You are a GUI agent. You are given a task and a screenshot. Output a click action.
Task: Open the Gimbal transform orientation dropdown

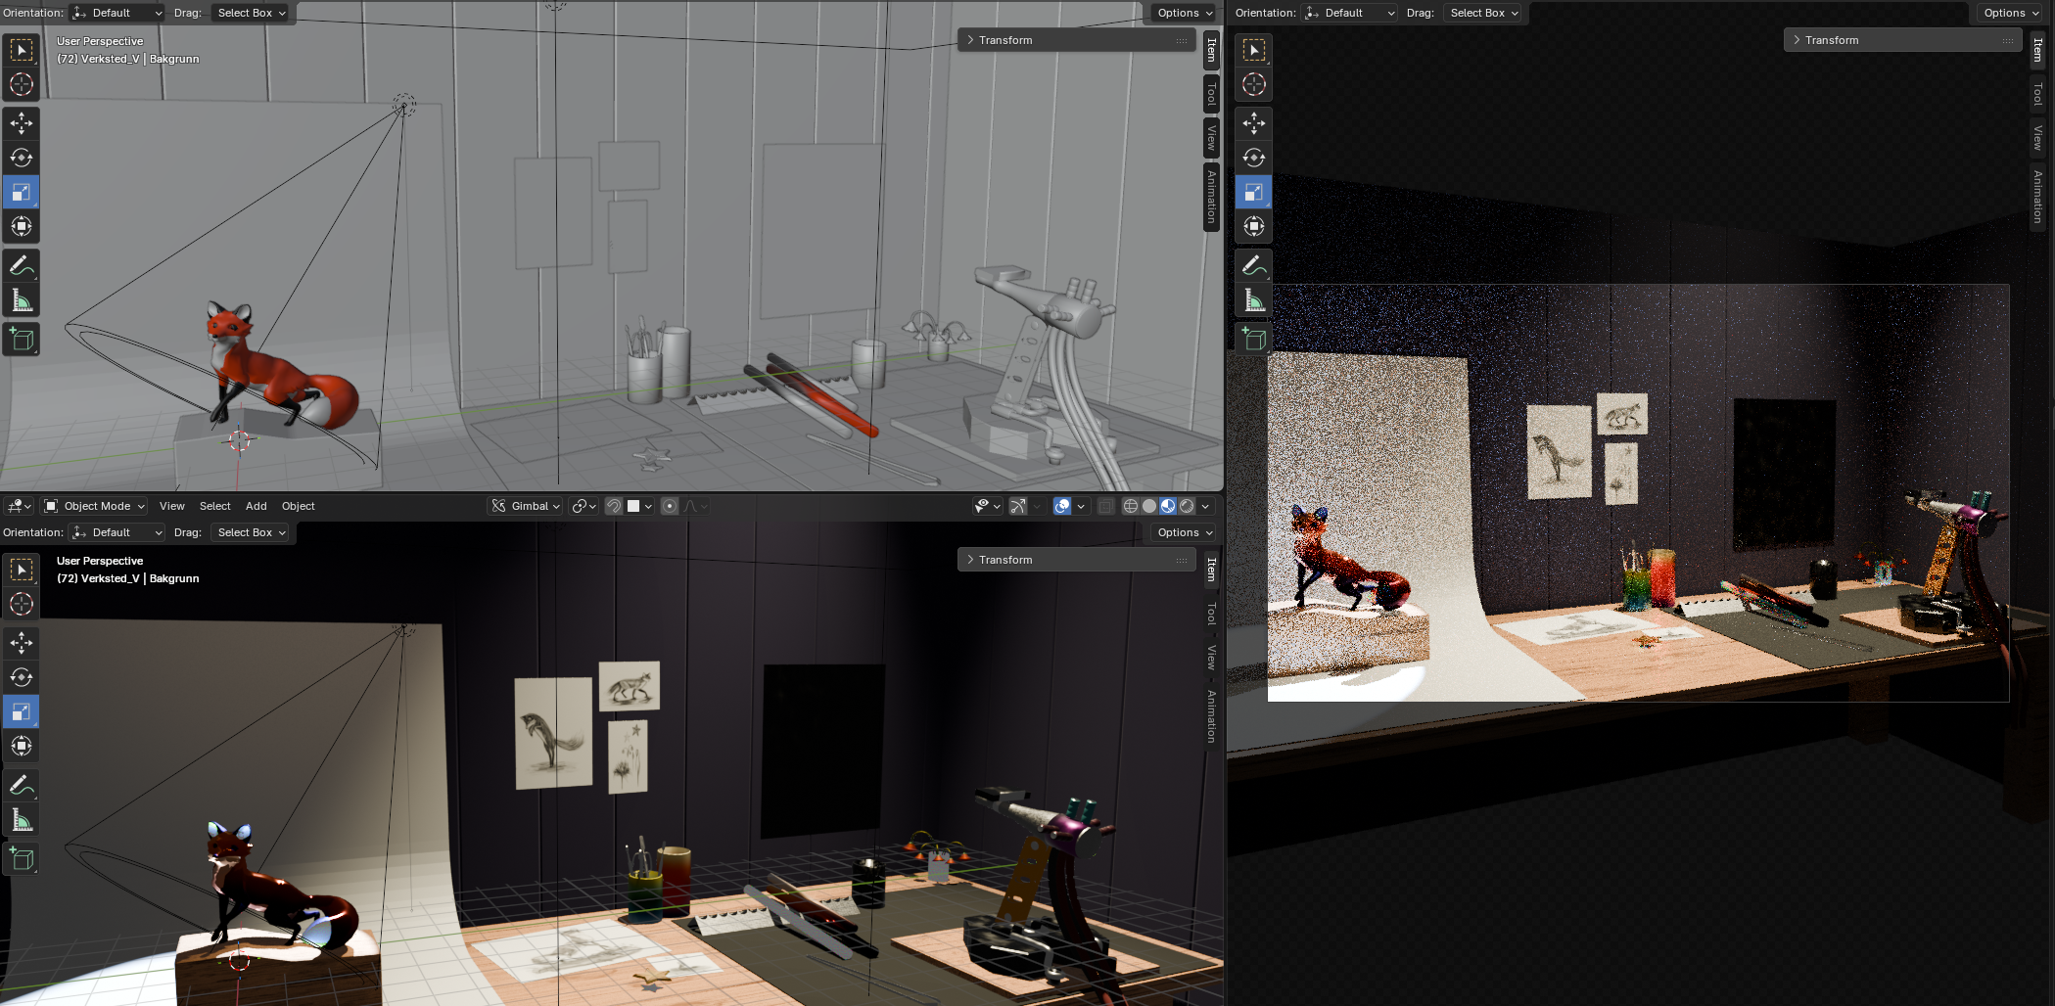point(527,506)
